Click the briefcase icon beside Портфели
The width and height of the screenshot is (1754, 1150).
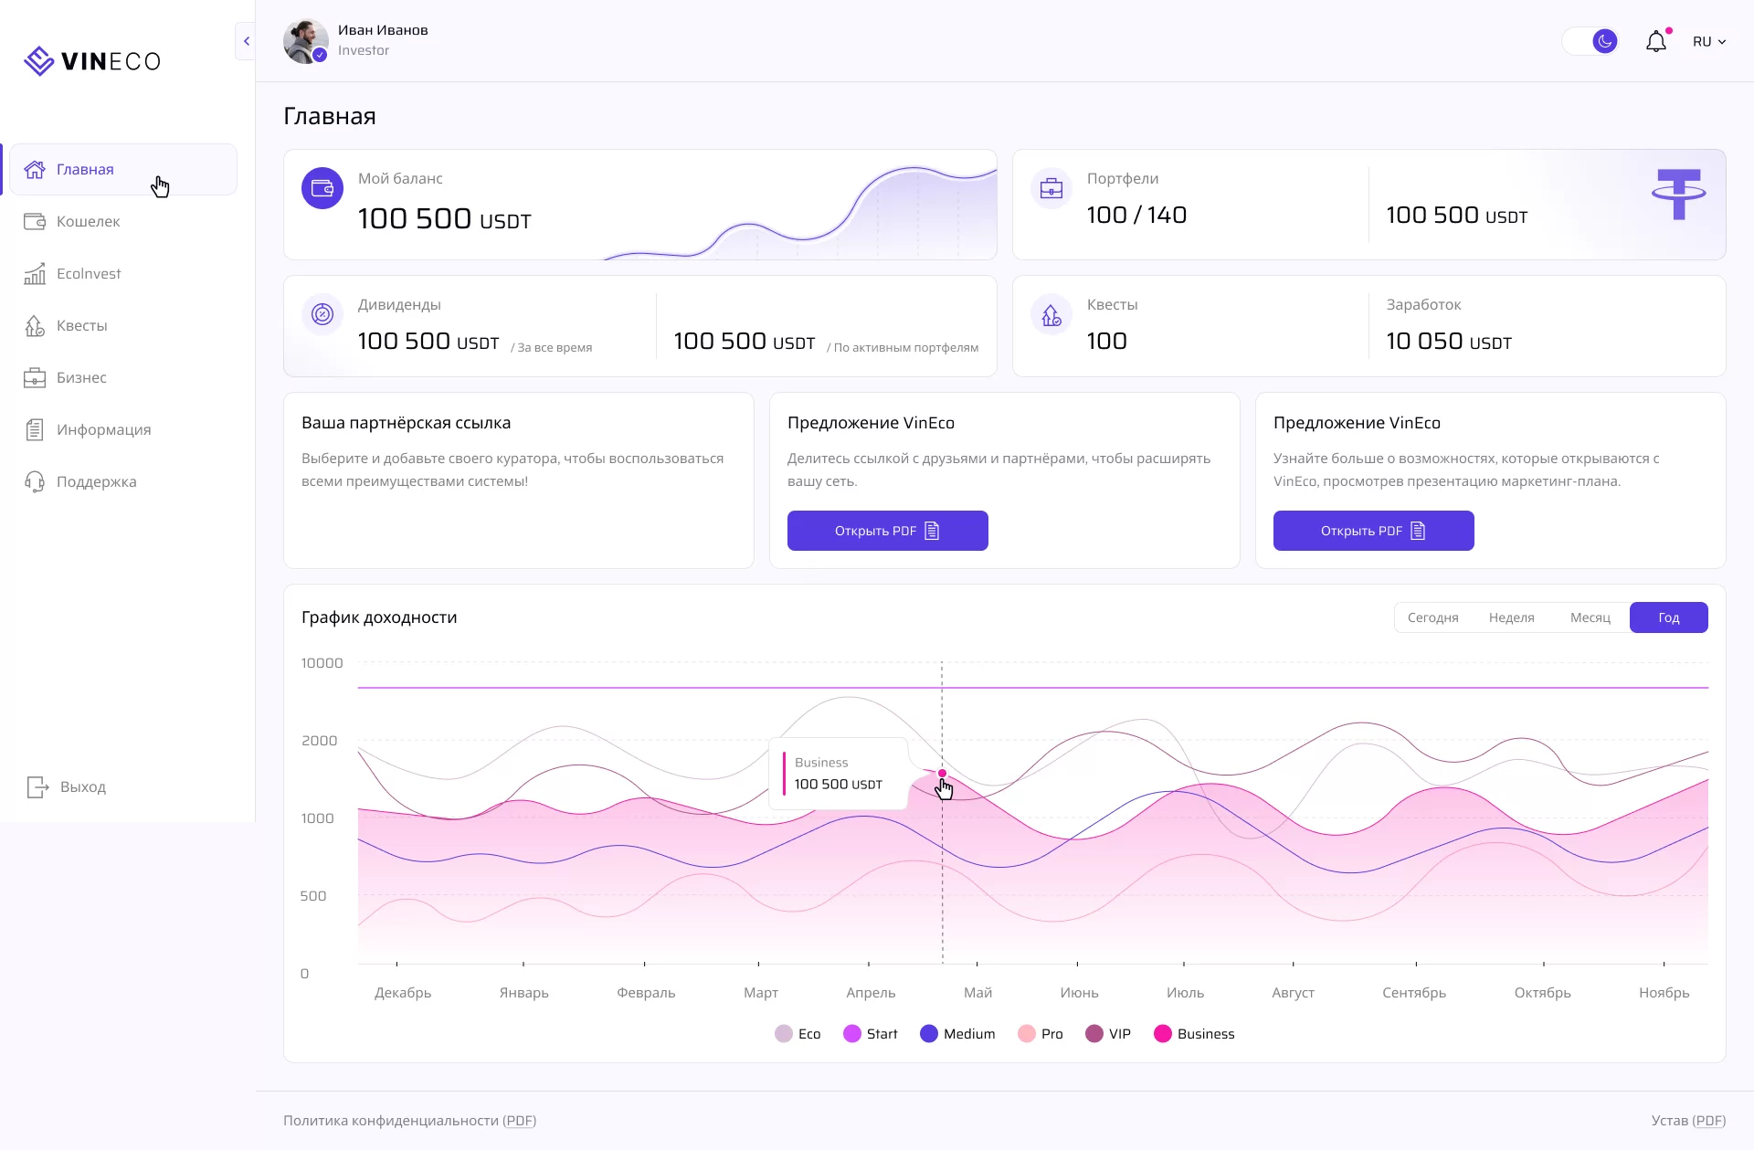(1051, 188)
